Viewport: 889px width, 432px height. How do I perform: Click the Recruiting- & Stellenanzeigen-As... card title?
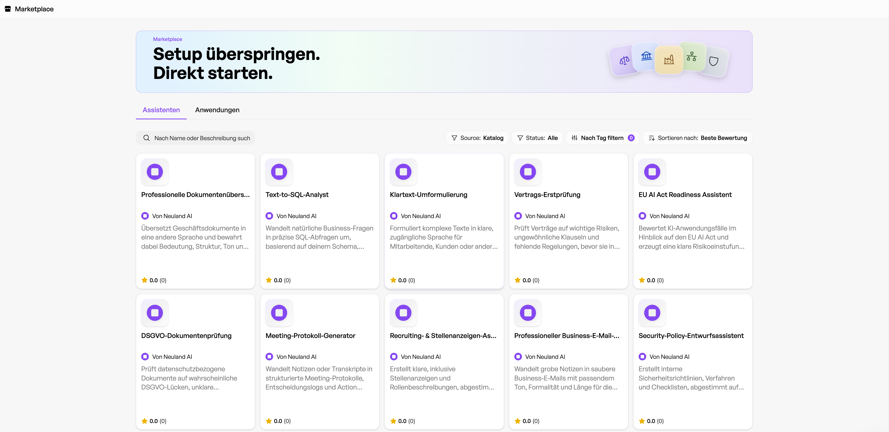(x=443, y=336)
